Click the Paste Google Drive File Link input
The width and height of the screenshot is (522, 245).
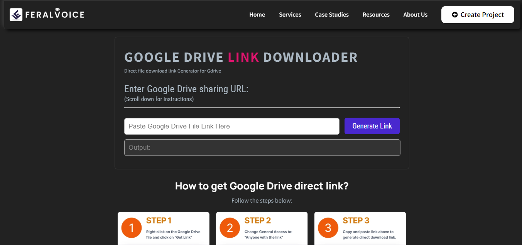tap(231, 126)
